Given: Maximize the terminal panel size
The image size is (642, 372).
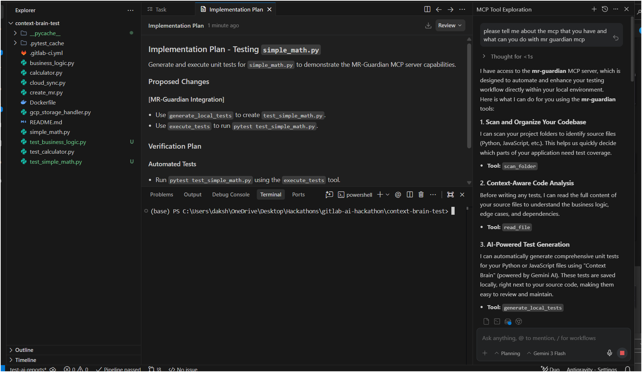Looking at the screenshot, I should coord(450,195).
